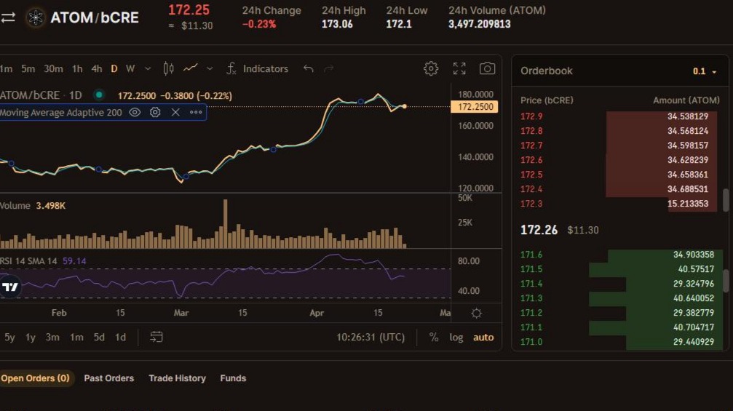Undo the last chart action
This screenshot has width=733, height=411.
click(308, 68)
